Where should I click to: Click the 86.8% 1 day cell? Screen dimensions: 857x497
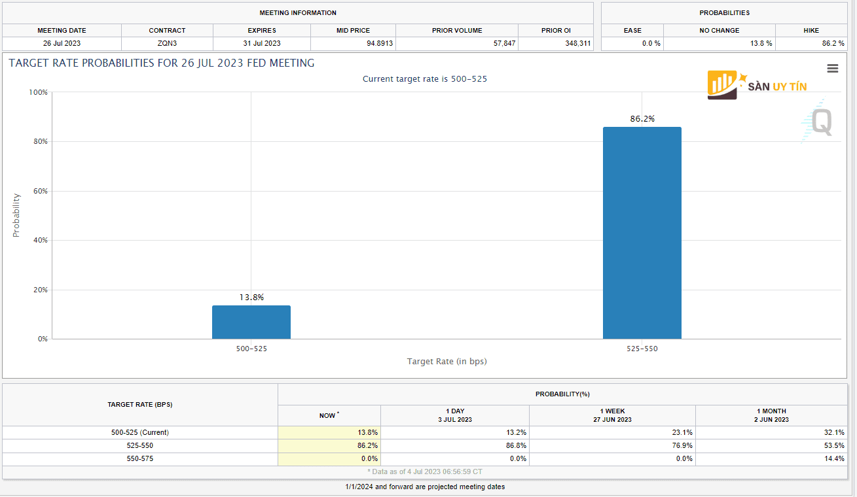pyautogui.click(x=455, y=445)
